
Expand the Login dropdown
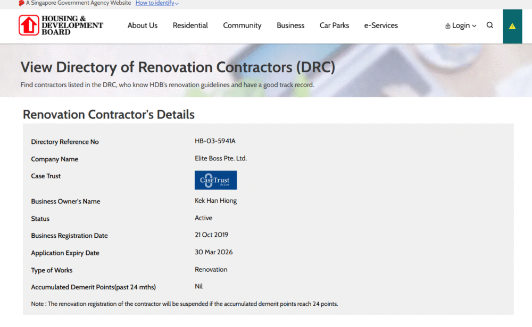point(461,25)
